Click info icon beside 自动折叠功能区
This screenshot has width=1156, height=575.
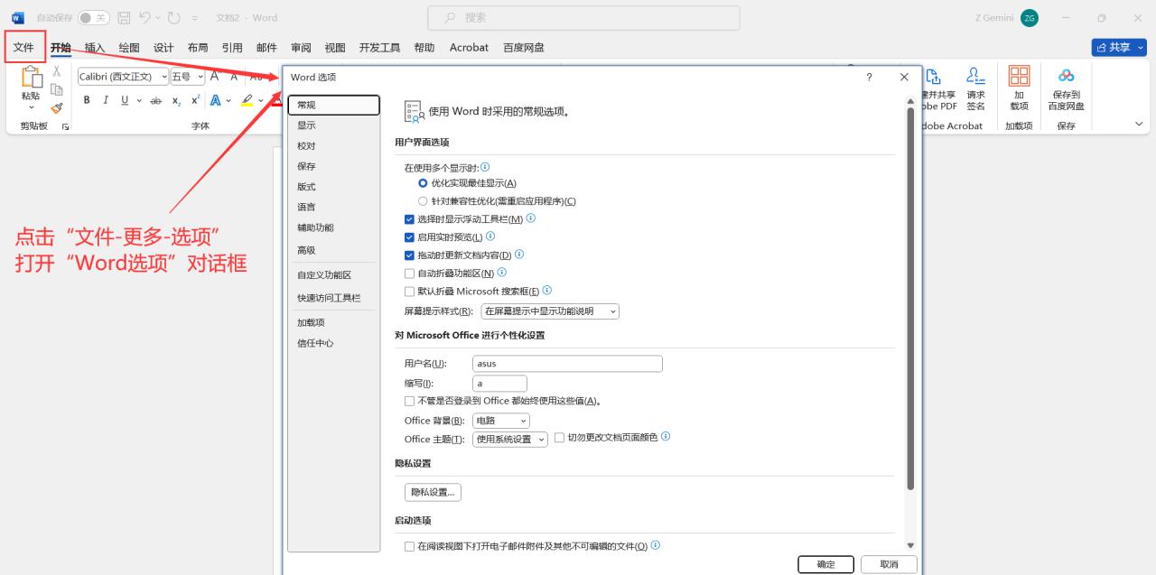point(502,272)
